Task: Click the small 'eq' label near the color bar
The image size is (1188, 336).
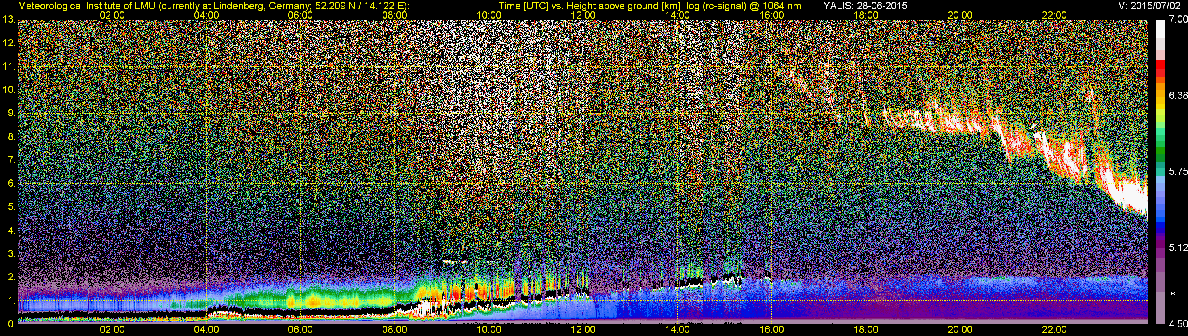Action: click(x=1173, y=293)
